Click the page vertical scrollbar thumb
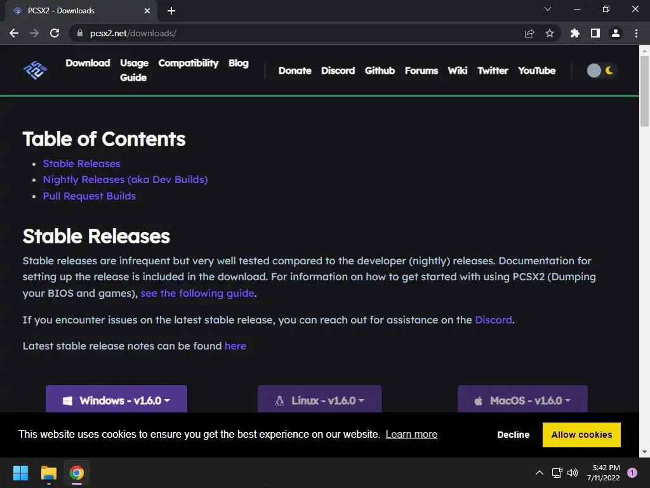650x488 pixels. click(644, 90)
